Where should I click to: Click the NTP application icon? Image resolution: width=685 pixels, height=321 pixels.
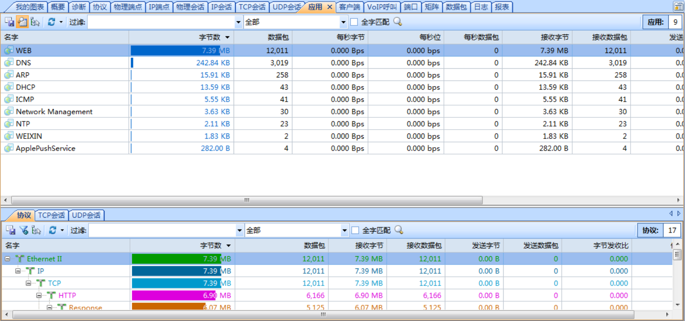9,124
